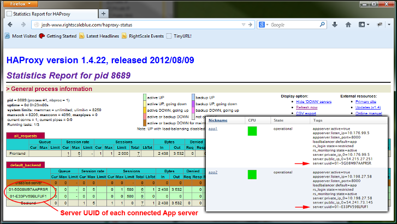Click Hide 'DOWN' servers link
Screen dimensions: 397x224
313,101
